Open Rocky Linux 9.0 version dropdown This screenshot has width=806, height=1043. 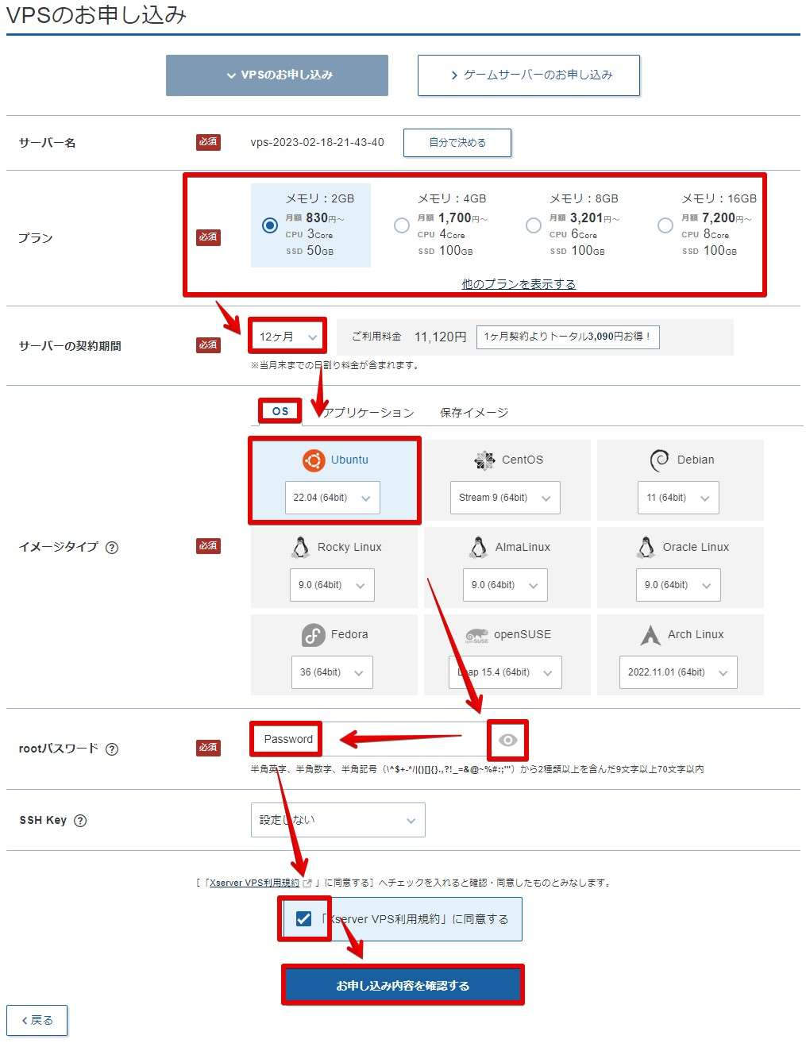click(x=331, y=586)
